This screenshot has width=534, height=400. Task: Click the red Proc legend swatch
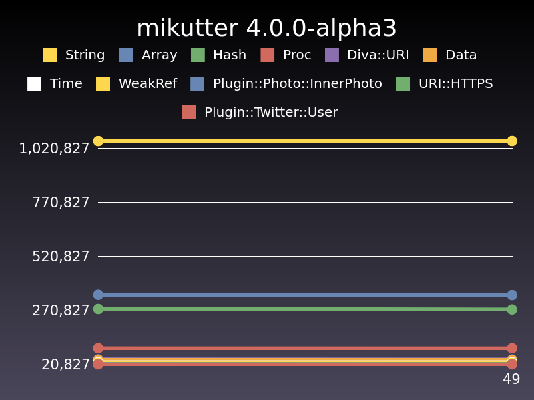(268, 55)
